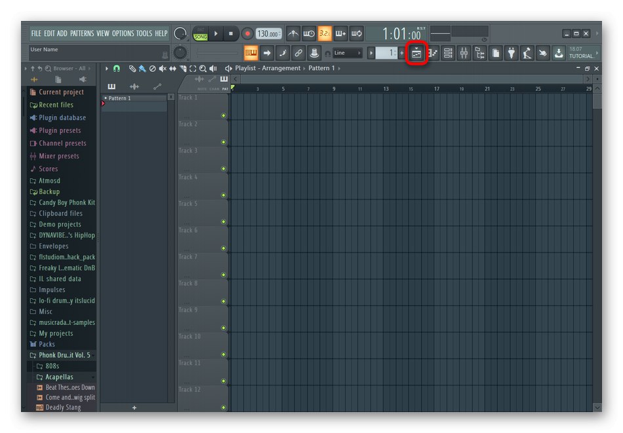
Task: Select the playlist delete tool
Action: (x=153, y=69)
